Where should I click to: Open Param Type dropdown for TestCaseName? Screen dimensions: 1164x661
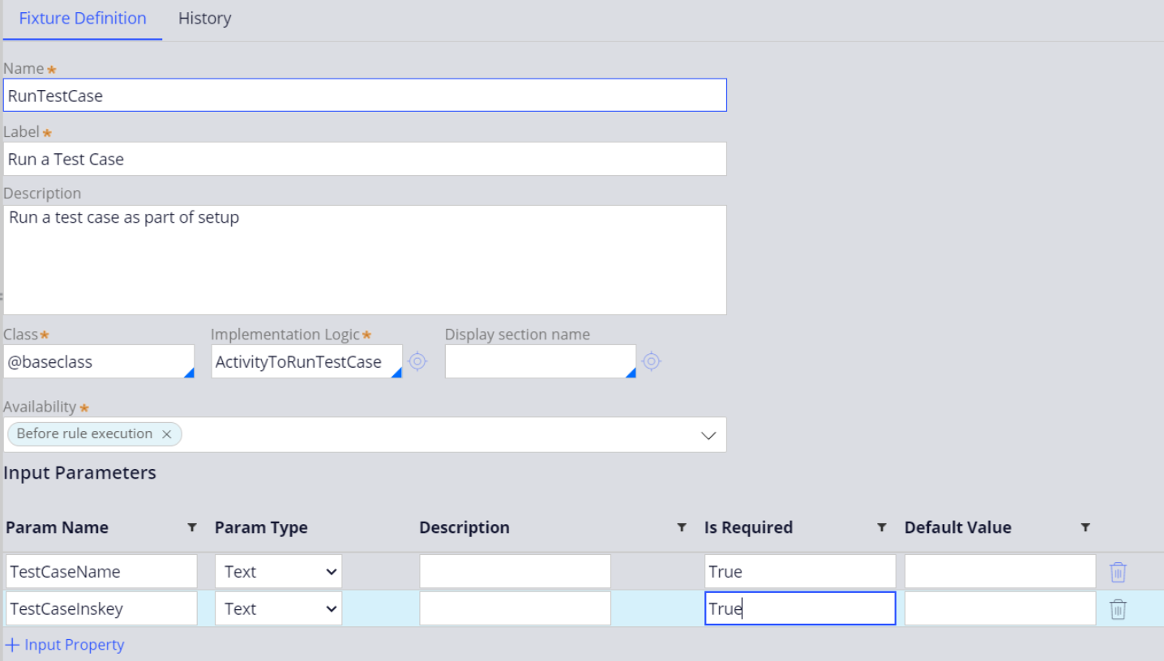point(278,572)
